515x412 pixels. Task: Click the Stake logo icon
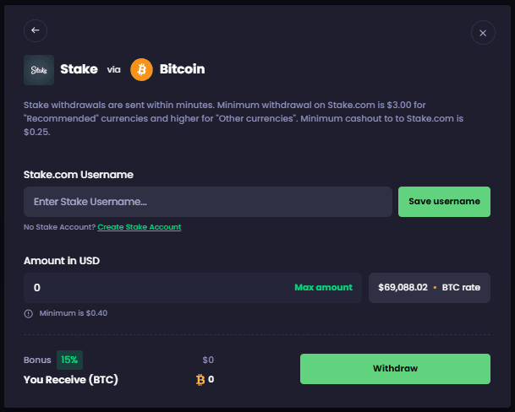(39, 69)
